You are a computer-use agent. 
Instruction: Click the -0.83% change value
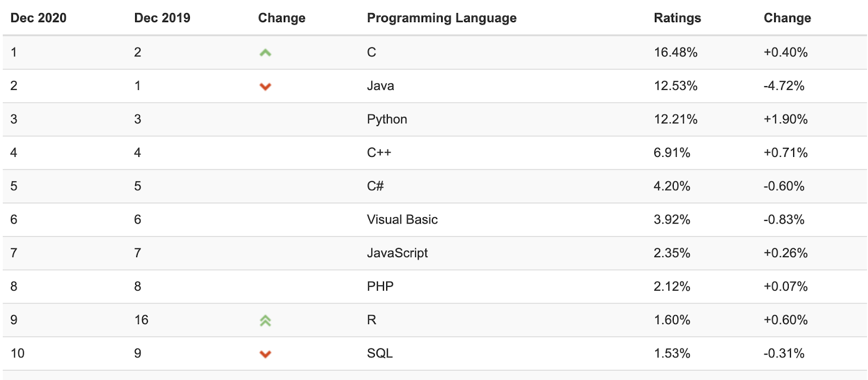784,219
